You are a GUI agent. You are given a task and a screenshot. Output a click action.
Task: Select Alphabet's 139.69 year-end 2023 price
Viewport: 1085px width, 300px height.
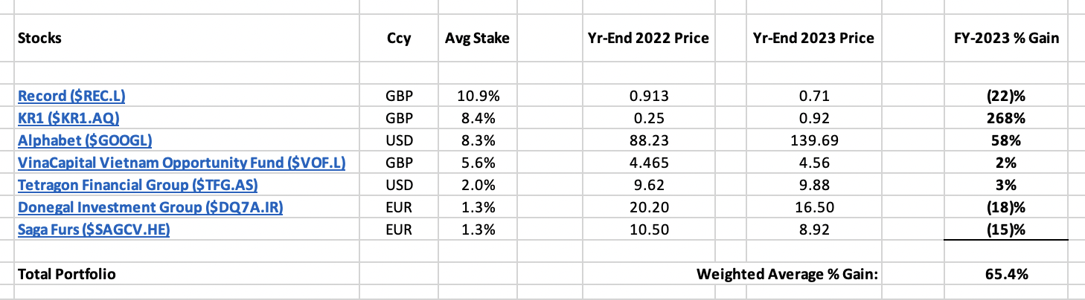(813, 141)
